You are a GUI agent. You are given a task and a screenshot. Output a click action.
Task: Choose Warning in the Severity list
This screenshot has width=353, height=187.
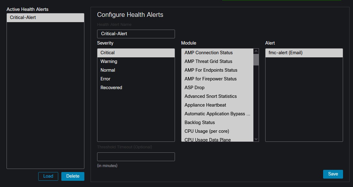(x=136, y=62)
